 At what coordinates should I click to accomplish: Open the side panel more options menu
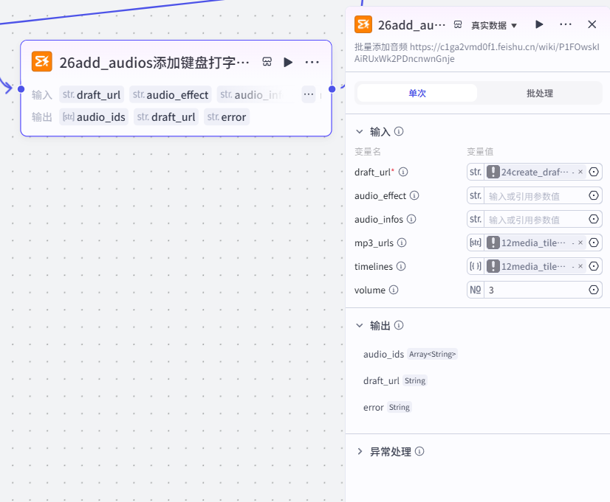[x=565, y=24]
